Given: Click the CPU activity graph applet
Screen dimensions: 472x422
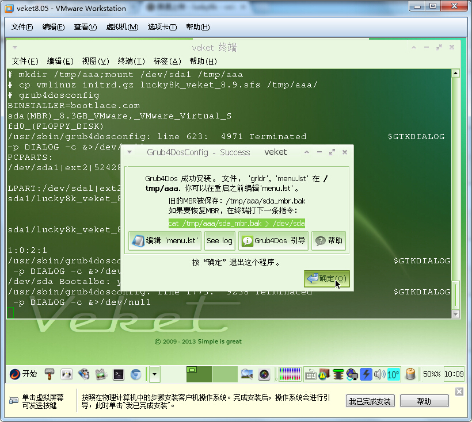Looking at the screenshot, I should pyautogui.click(x=290, y=374).
